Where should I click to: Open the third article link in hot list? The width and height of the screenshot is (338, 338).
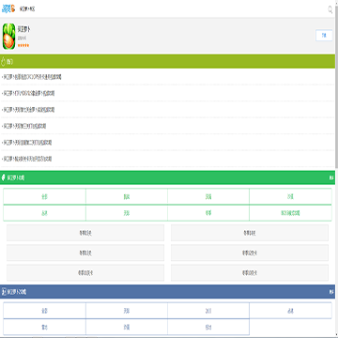point(29,110)
